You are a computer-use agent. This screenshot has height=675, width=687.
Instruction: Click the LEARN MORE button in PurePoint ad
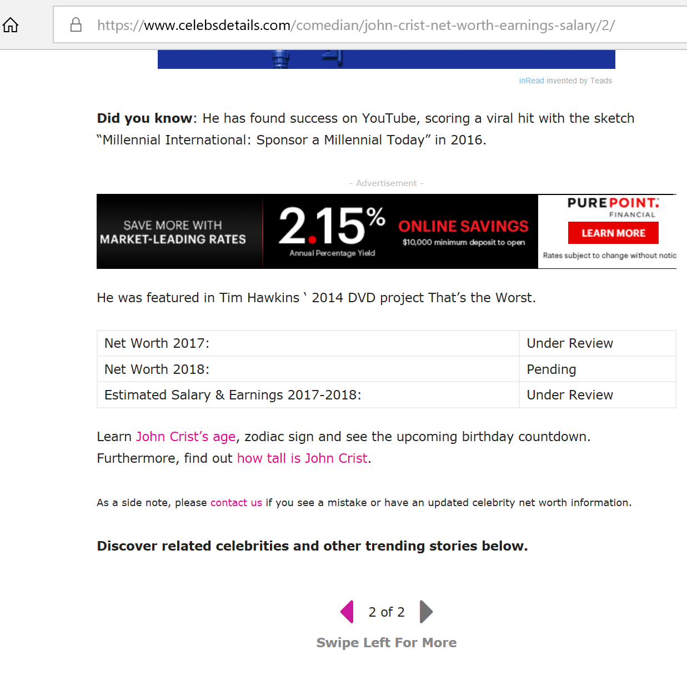point(613,233)
